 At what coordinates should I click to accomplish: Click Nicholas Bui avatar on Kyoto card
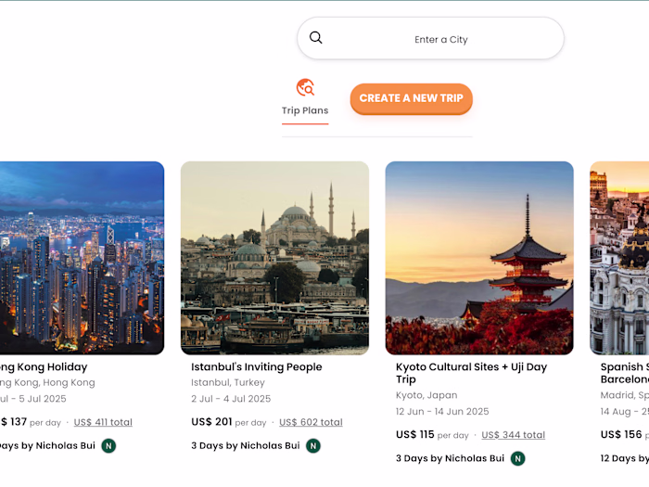517,458
